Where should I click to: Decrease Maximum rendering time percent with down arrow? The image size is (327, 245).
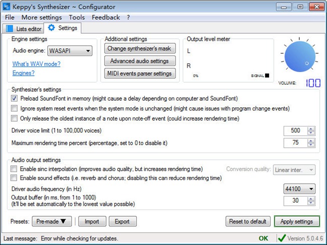pos(311,145)
